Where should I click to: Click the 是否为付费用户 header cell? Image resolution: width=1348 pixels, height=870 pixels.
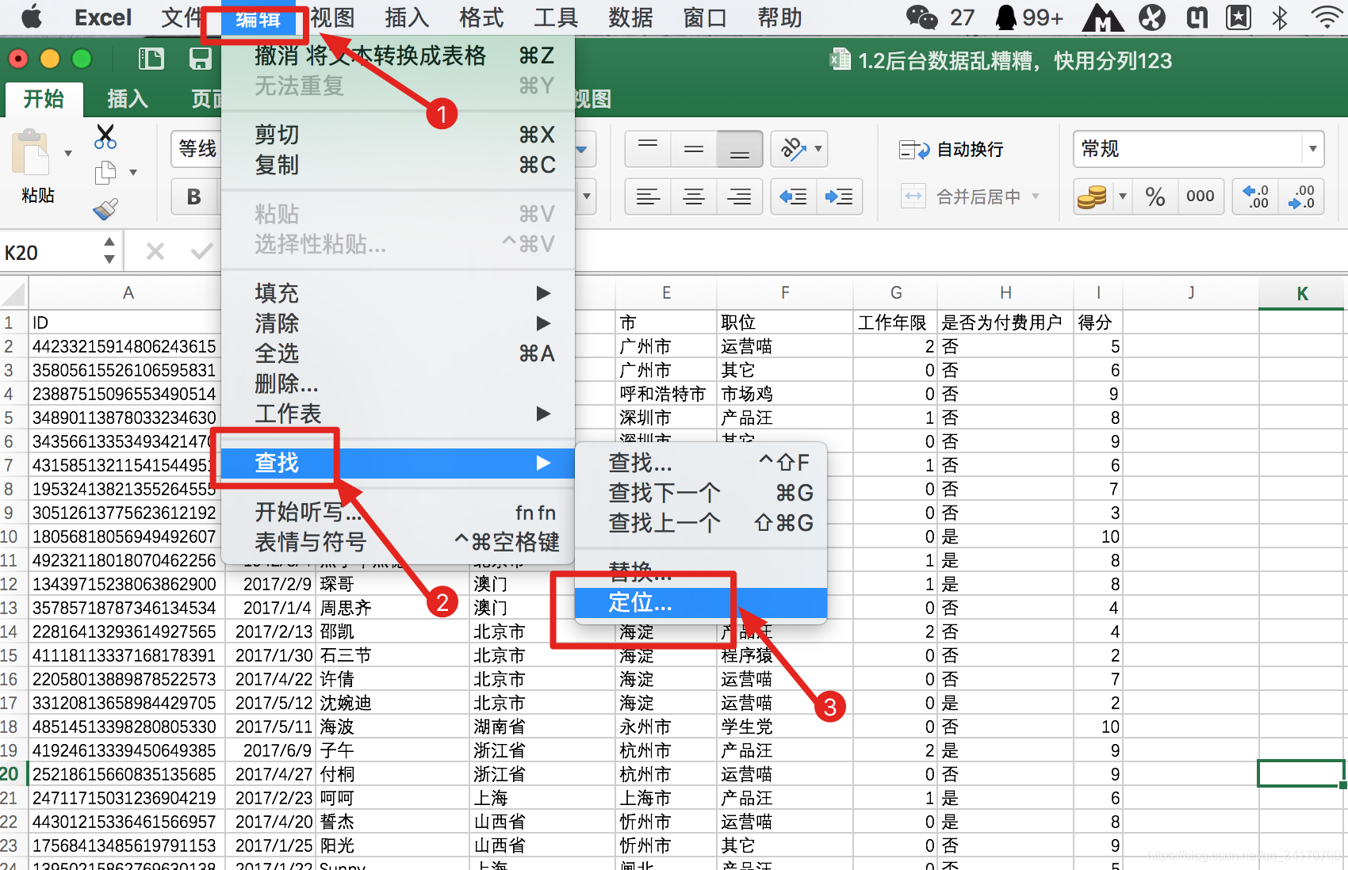click(x=1005, y=322)
